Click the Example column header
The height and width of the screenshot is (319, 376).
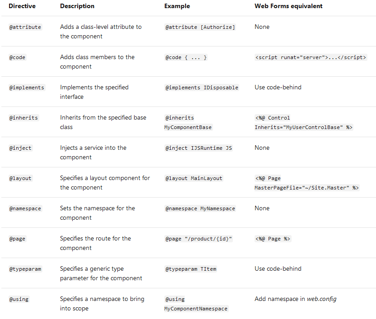point(177,6)
